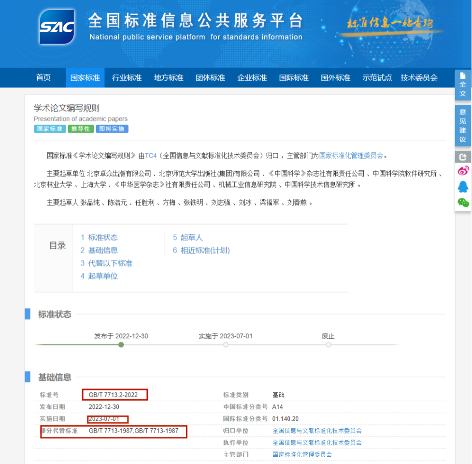This screenshot has width=472, height=464.
Task: Click the 意见建议 feedback sidebar button
Action: (462, 126)
